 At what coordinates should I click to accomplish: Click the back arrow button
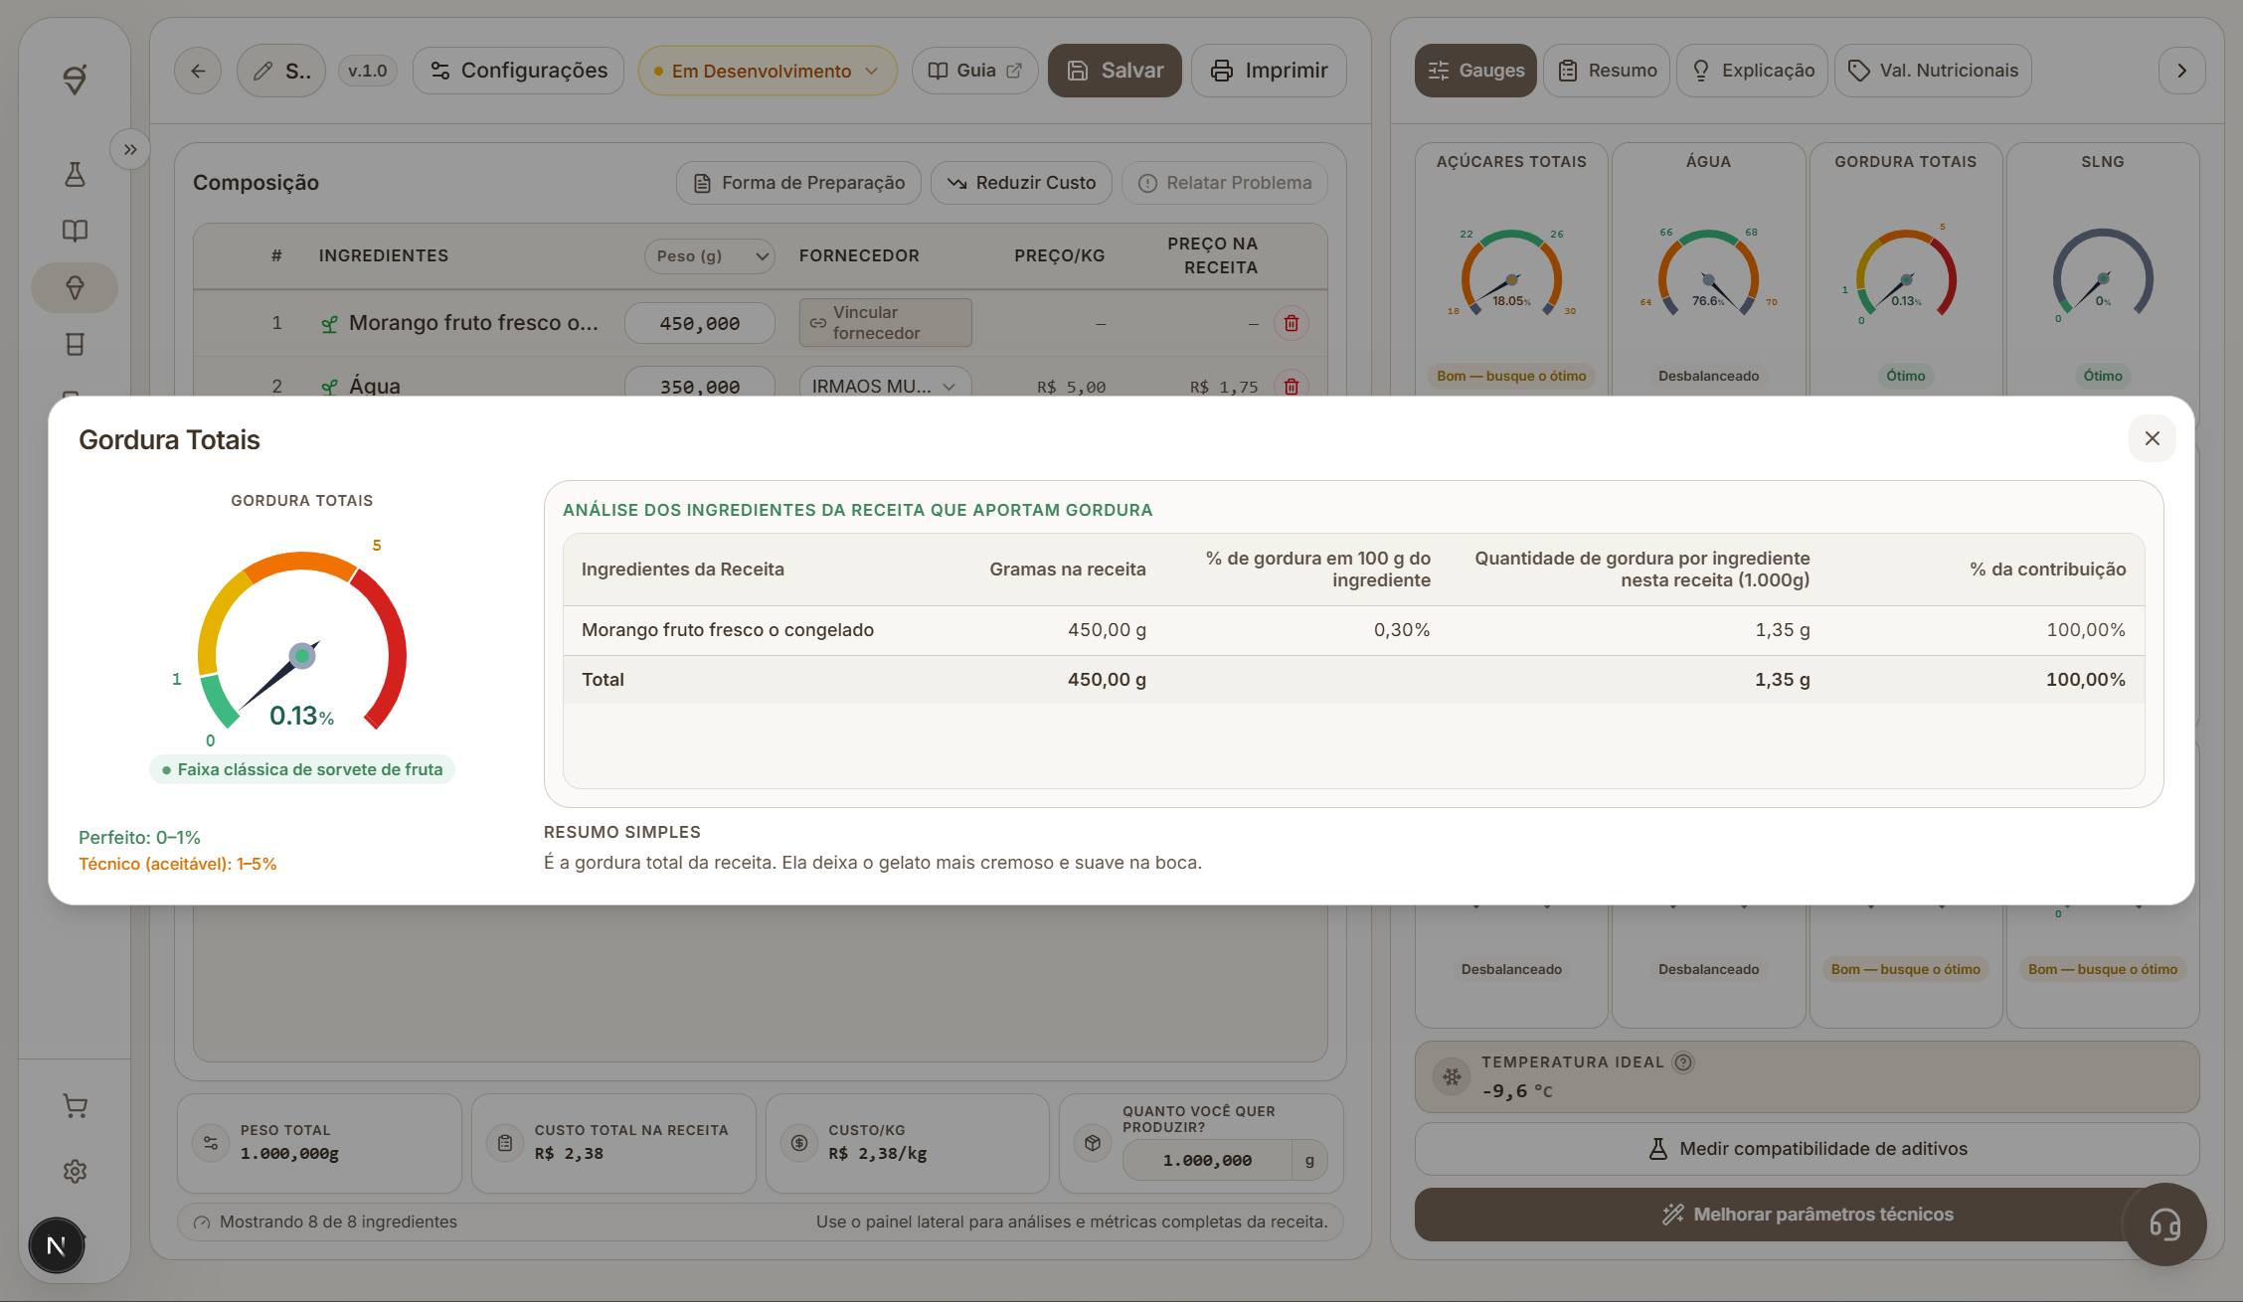coord(198,71)
